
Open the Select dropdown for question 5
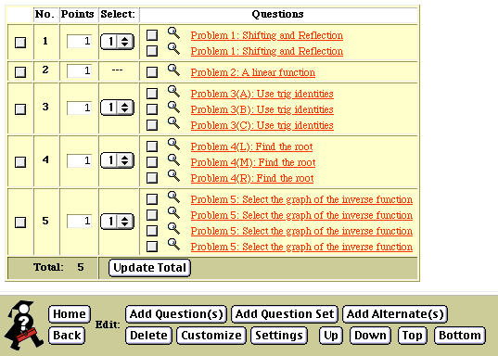117,222
